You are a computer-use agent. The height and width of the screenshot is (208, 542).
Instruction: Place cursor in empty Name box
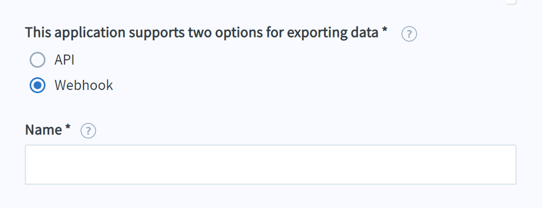pyautogui.click(x=271, y=165)
